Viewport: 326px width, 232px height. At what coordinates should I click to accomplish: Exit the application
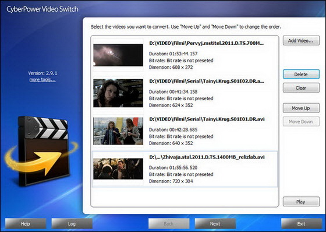pos(302,224)
